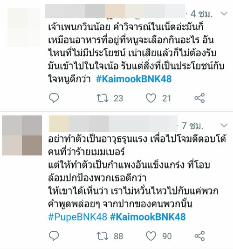Like the first tweet with 21 likes
Image resolution: width=233 pixels, height=249 pixels.
point(151,98)
